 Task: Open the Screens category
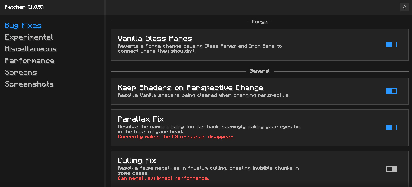(21, 72)
